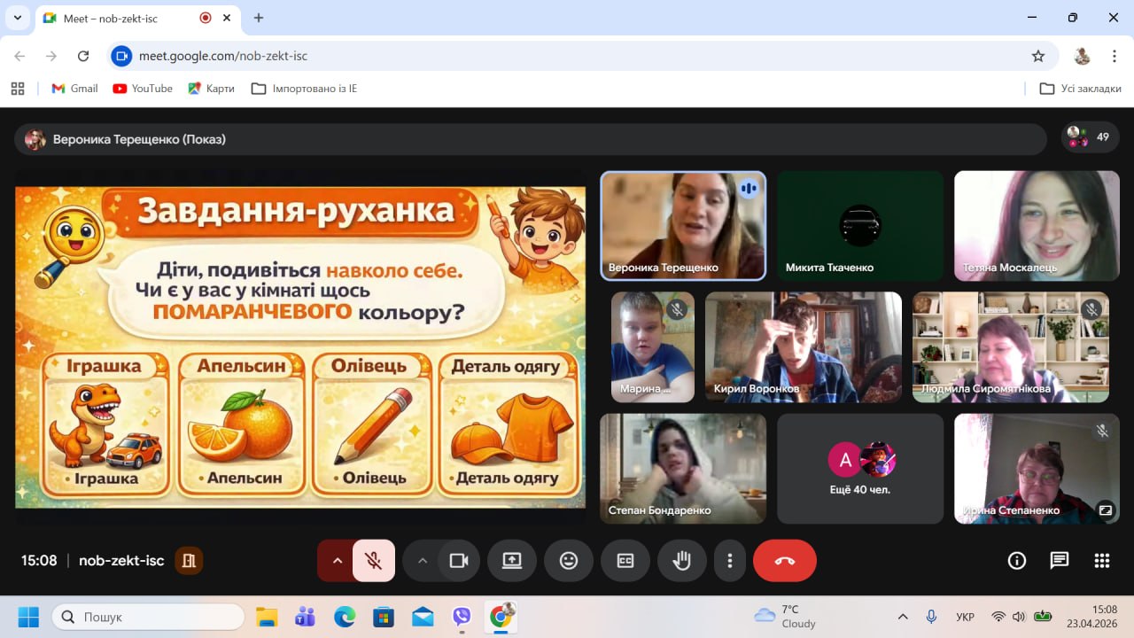1134x638 pixels.
Task: Open the meeting details info icon
Action: click(x=1017, y=560)
